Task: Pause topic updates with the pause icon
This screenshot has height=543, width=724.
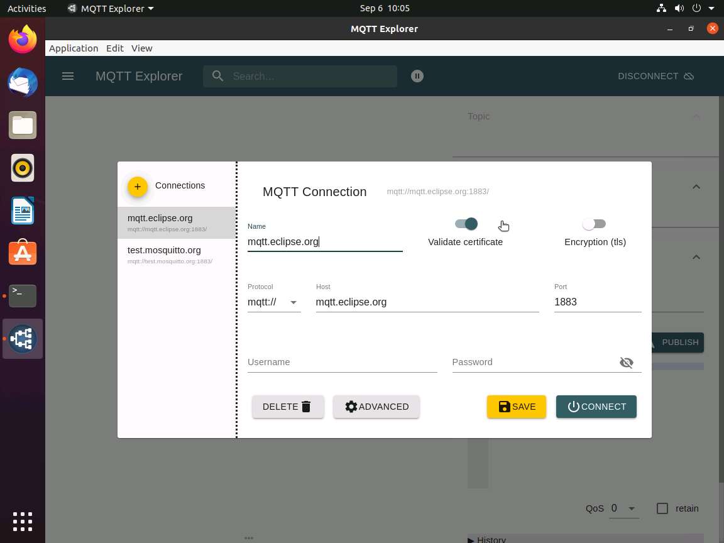Action: [417, 76]
